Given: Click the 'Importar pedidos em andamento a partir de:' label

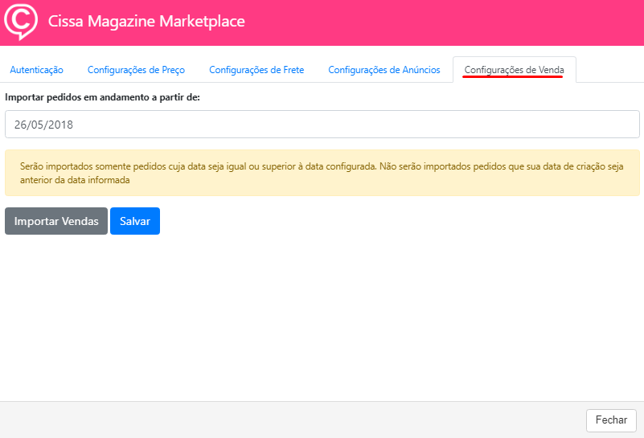Looking at the screenshot, I should point(102,97).
